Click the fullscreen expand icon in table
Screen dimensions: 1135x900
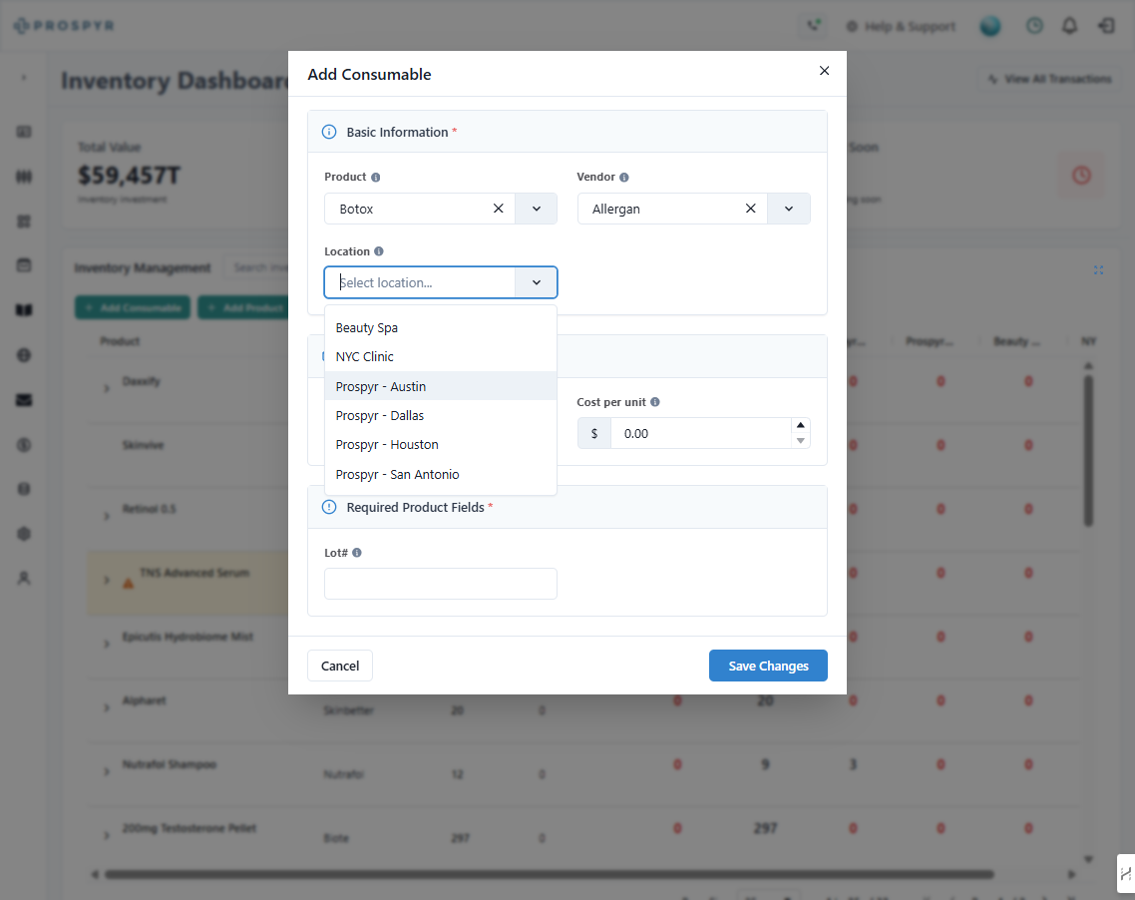[1098, 270]
